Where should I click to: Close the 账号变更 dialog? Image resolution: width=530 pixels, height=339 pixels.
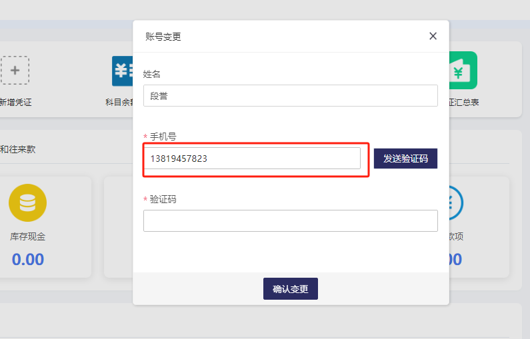433,36
